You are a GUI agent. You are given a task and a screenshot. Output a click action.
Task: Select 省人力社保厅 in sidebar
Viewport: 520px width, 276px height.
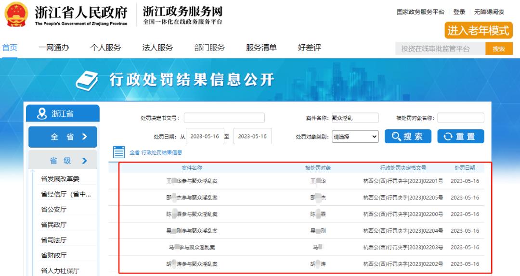(60, 270)
